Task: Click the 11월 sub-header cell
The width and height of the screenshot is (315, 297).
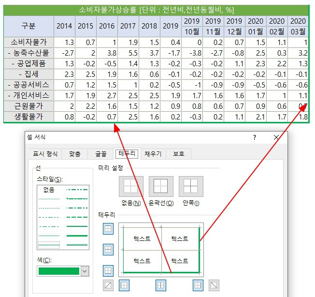Action: (213, 31)
